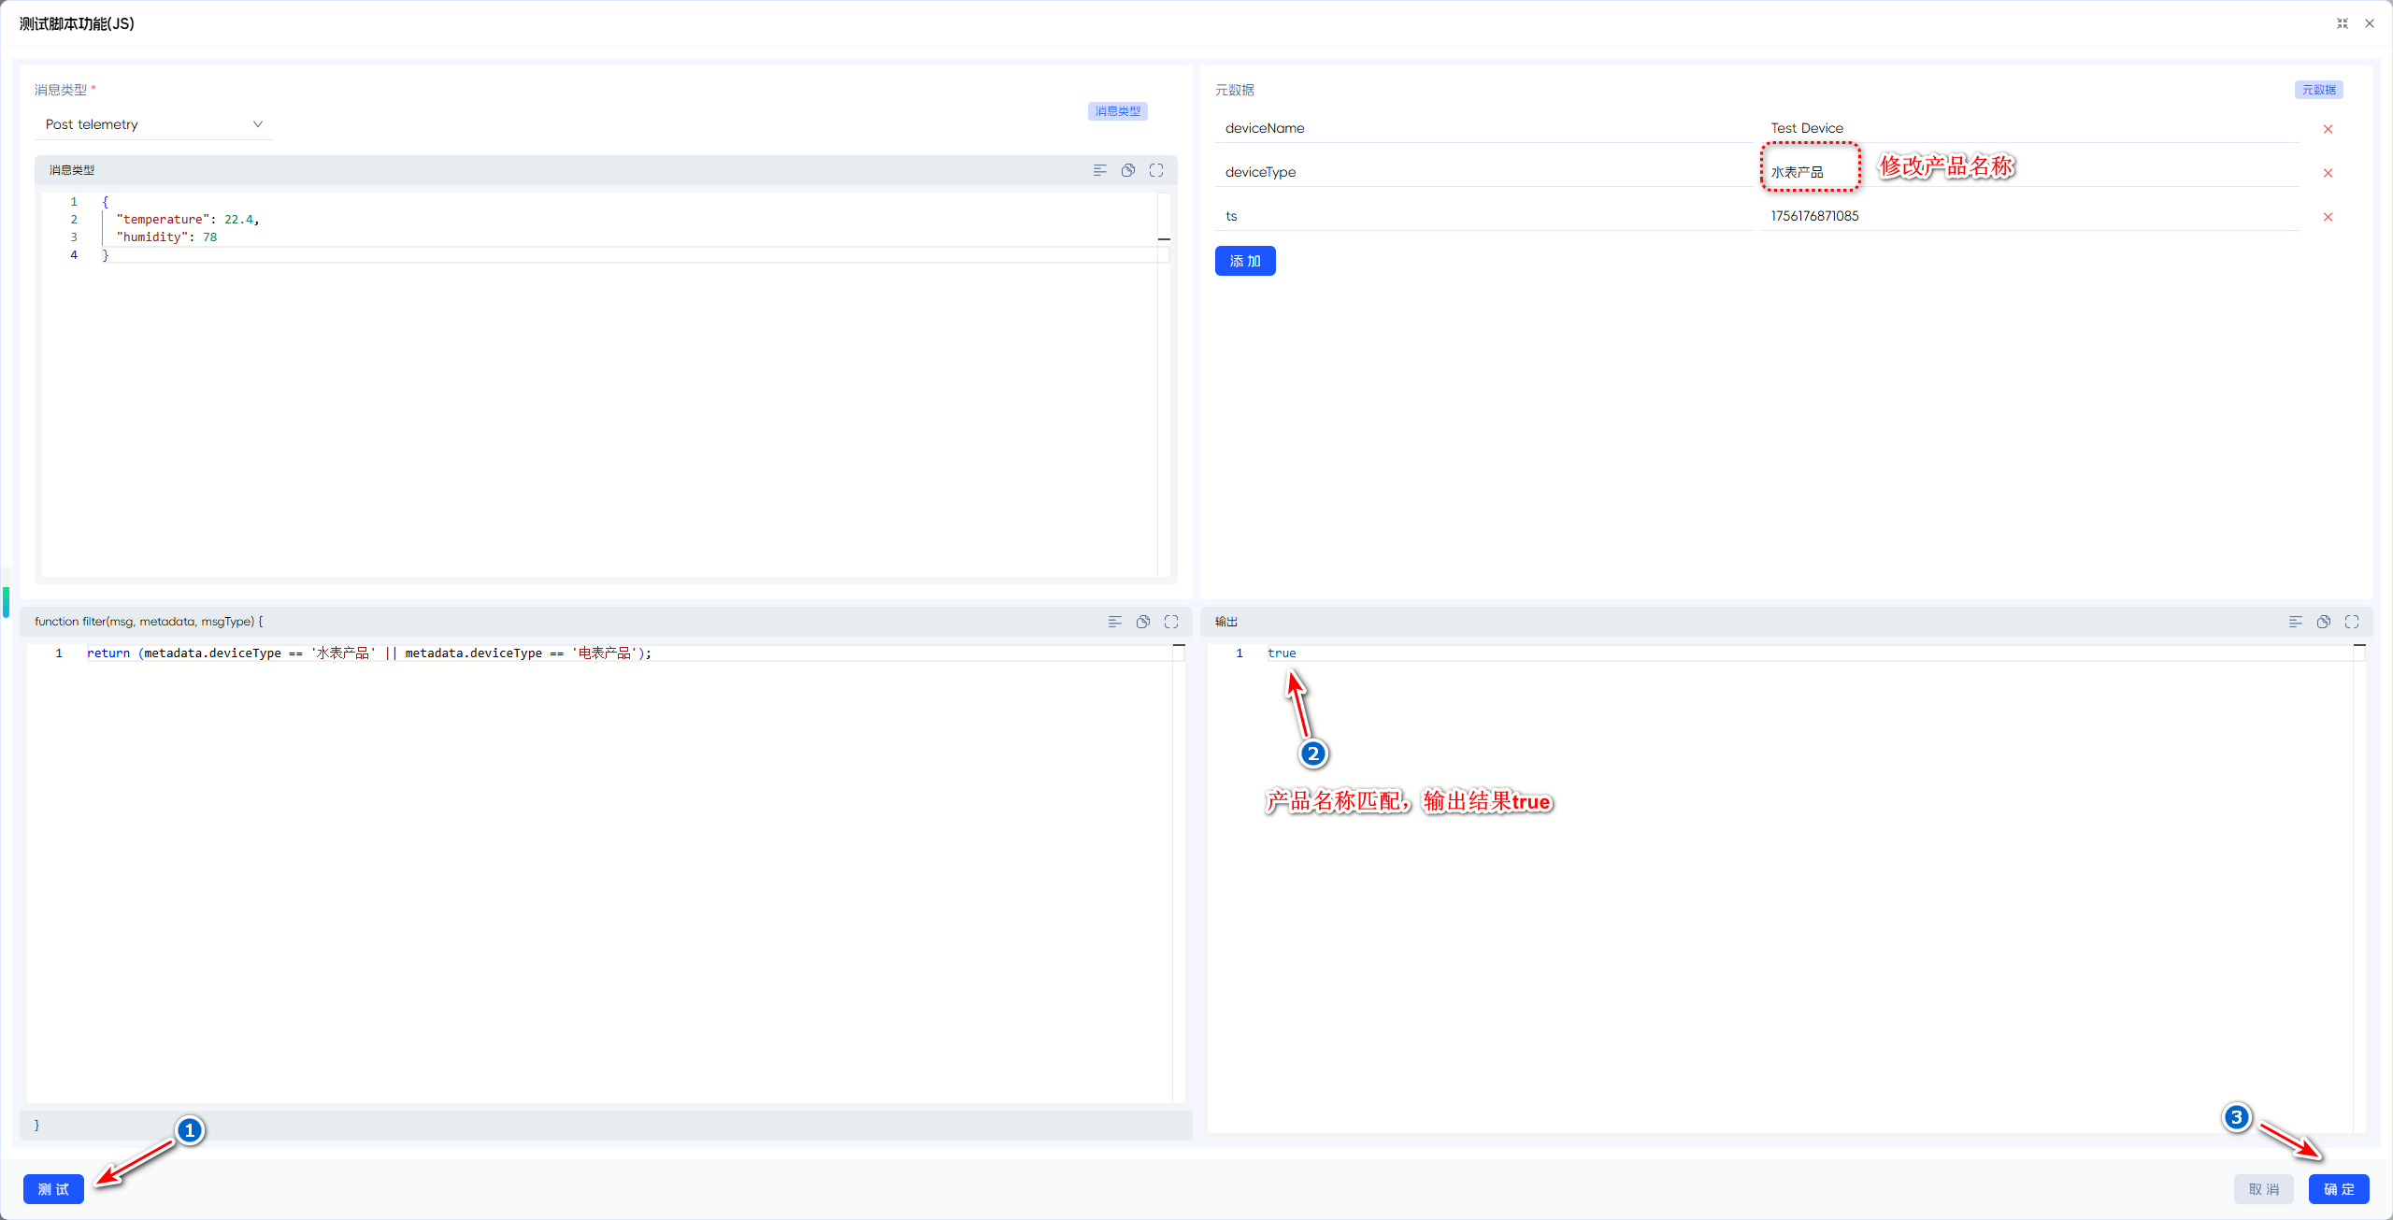Click the 测试 test button
2393x1220 pixels.
coord(53,1188)
